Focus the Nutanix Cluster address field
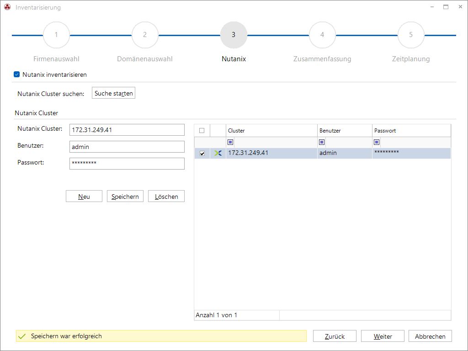 tap(127, 130)
